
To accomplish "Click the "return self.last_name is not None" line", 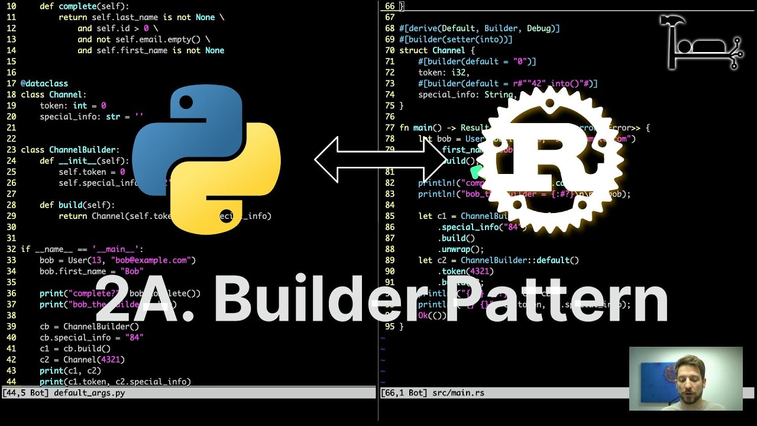I will pyautogui.click(x=141, y=17).
